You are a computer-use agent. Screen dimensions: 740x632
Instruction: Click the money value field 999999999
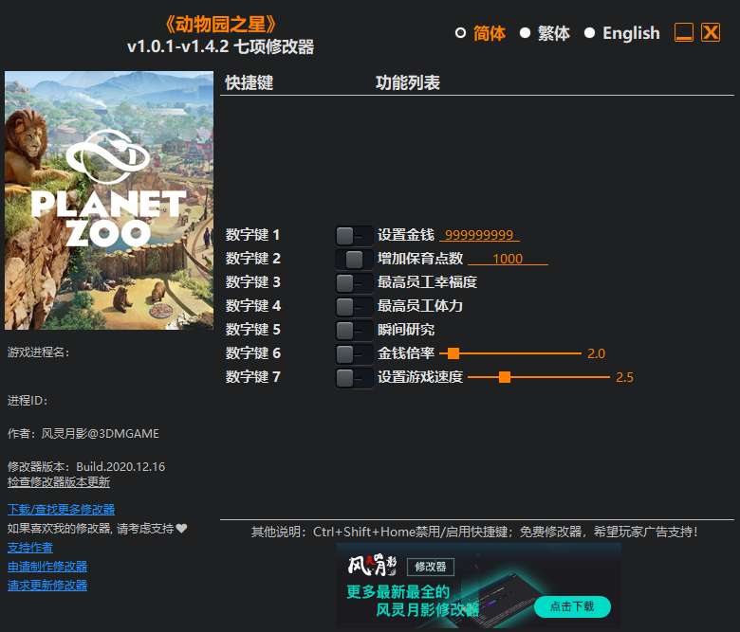479,235
